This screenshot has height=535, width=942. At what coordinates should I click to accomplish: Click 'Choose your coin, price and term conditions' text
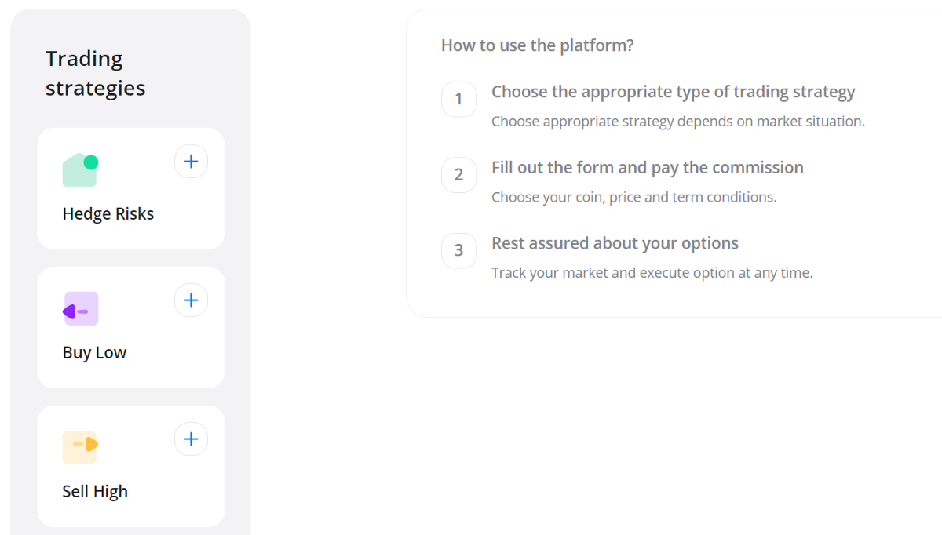pos(633,197)
